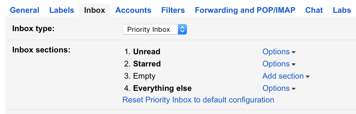This screenshot has height=114, width=356.
Task: Open the Labs tab
Action: pos(342,10)
